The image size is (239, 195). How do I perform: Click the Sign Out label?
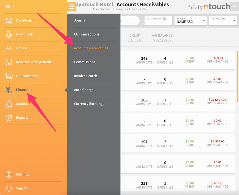pos(23,188)
